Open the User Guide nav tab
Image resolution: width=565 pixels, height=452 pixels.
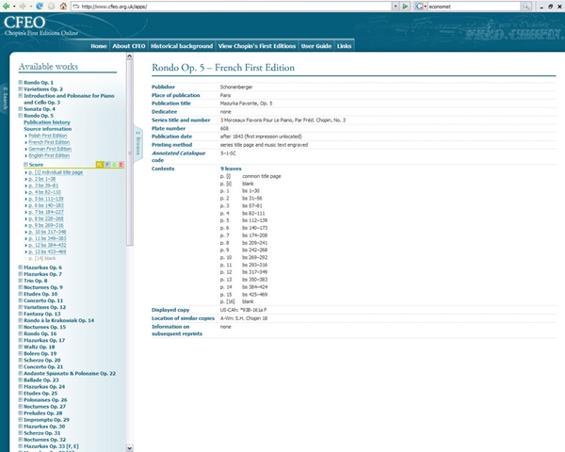pyautogui.click(x=315, y=45)
